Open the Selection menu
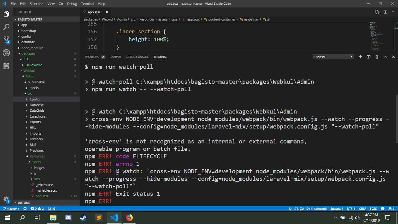398x224 pixels. point(37,4)
